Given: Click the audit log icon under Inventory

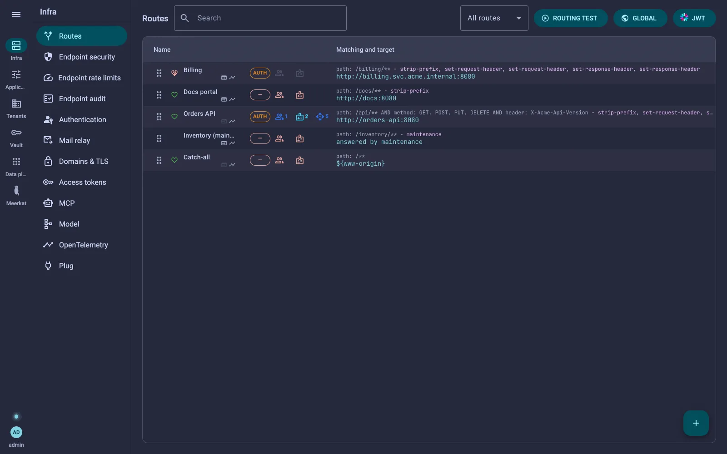Looking at the screenshot, I should pos(224,143).
